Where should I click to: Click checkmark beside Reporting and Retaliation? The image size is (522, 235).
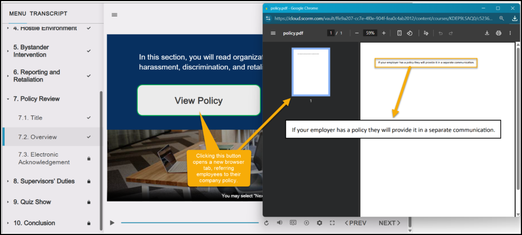(89, 76)
